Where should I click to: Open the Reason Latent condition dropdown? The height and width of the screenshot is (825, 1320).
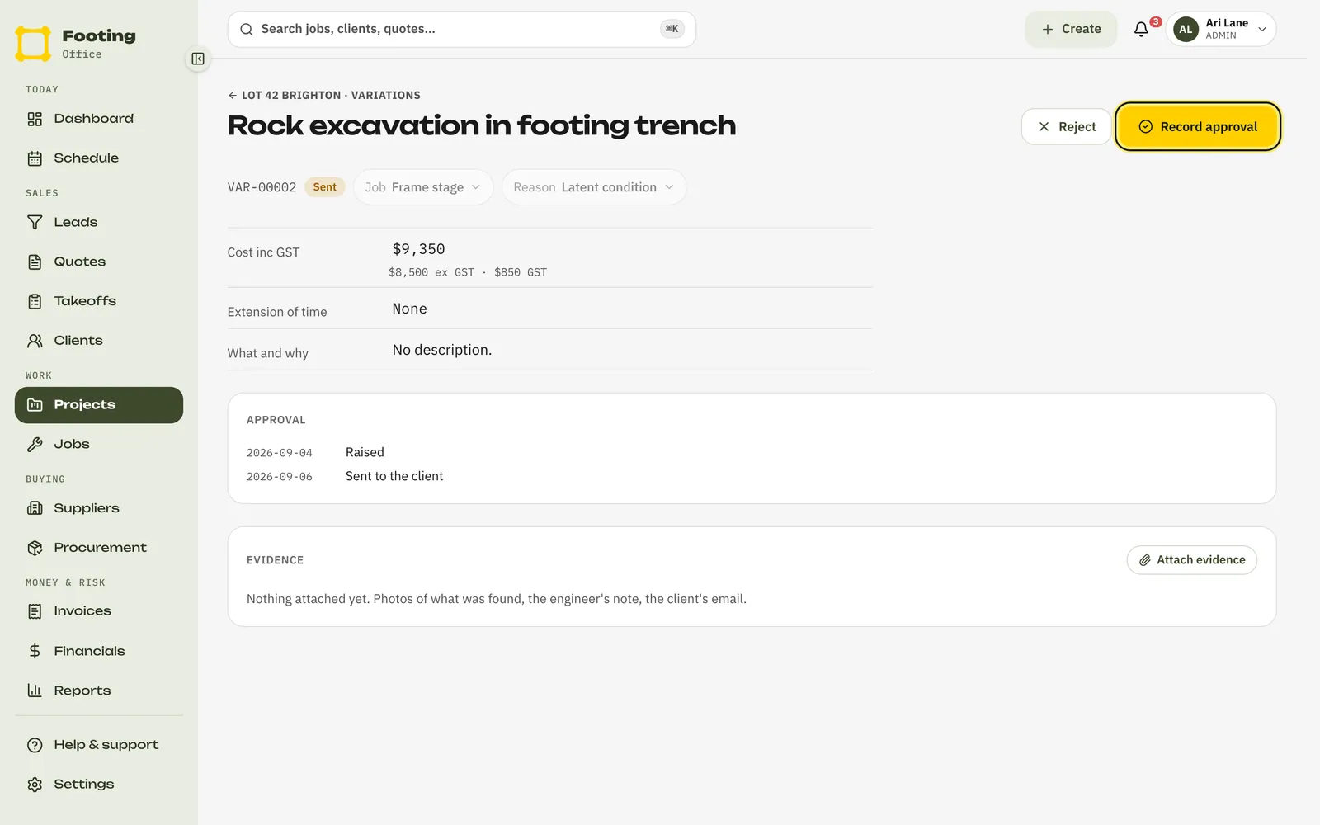coord(594,187)
